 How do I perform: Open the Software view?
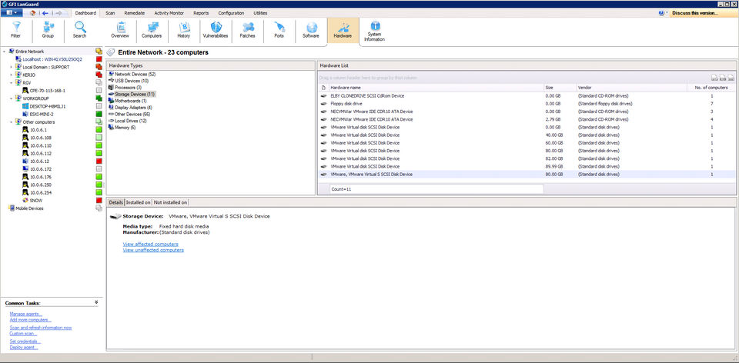(311, 31)
